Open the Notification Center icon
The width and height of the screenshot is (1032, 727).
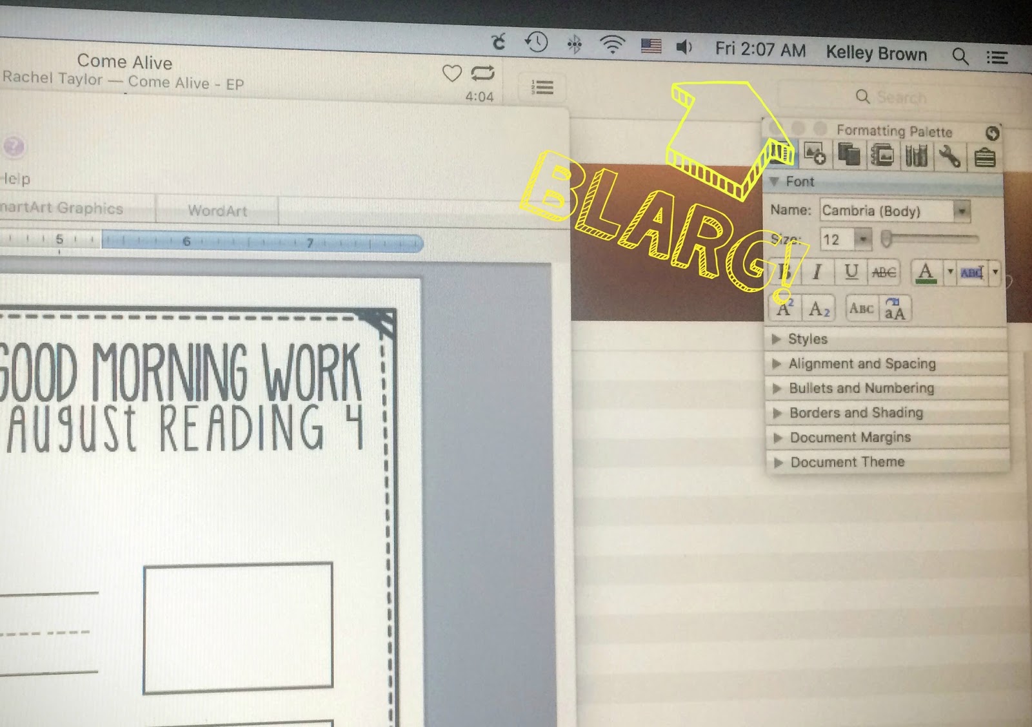pos(997,58)
